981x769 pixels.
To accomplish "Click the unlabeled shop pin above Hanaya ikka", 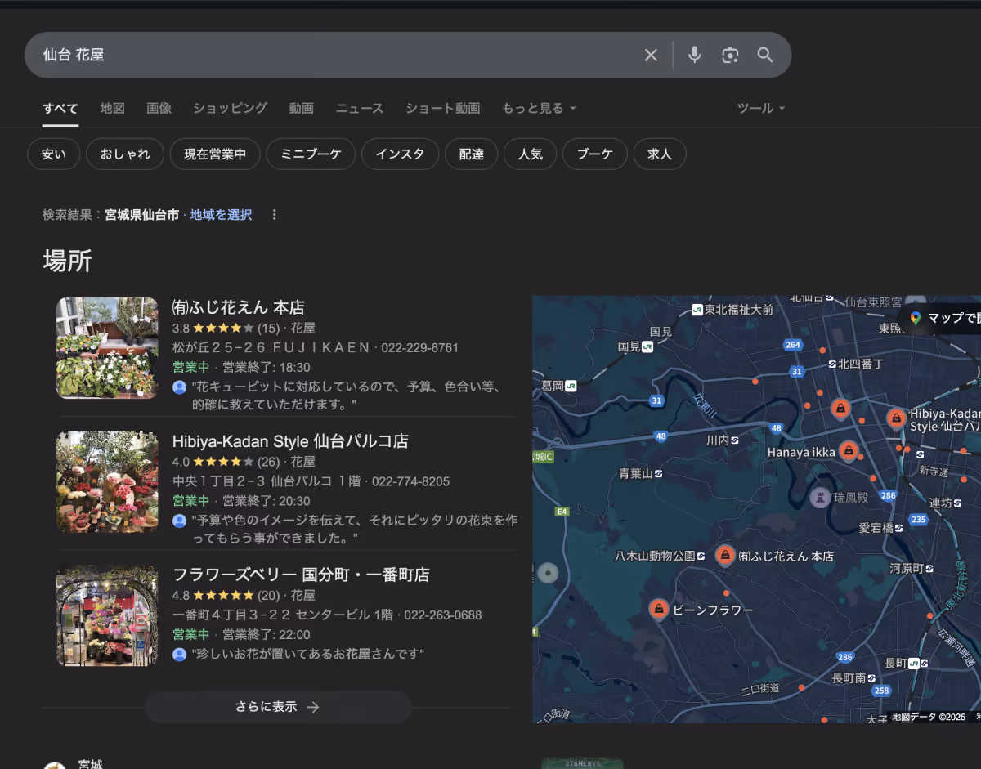I will pos(840,408).
